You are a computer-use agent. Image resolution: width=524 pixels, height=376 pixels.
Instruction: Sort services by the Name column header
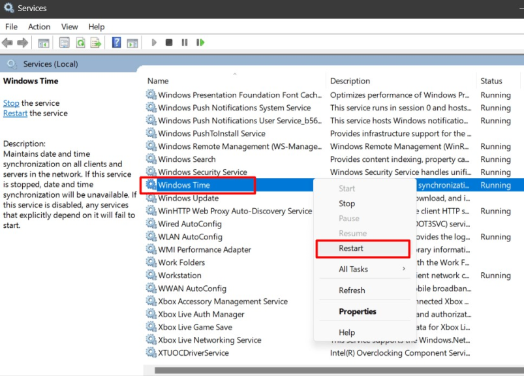pyautogui.click(x=158, y=81)
